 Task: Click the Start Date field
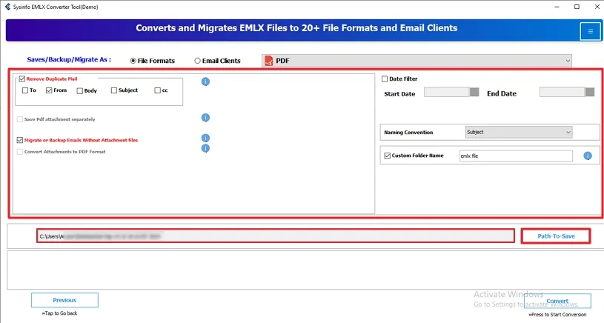[446, 92]
